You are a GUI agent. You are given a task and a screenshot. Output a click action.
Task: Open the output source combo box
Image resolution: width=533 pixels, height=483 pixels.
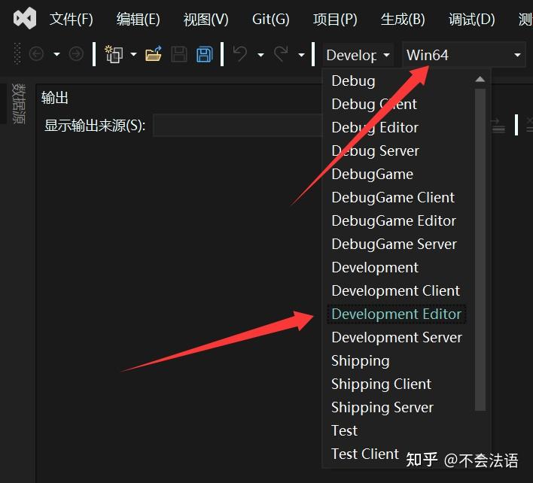coord(238,126)
